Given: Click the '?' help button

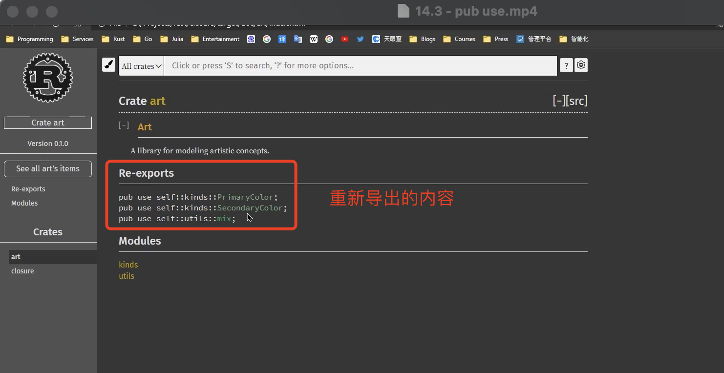Looking at the screenshot, I should pos(566,65).
